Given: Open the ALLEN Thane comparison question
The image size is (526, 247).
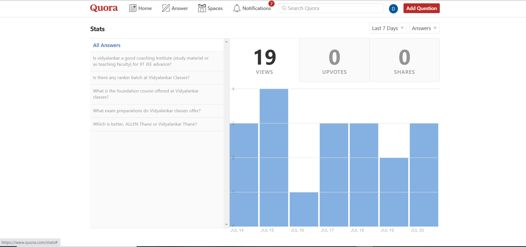Looking at the screenshot, I should [157, 124].
